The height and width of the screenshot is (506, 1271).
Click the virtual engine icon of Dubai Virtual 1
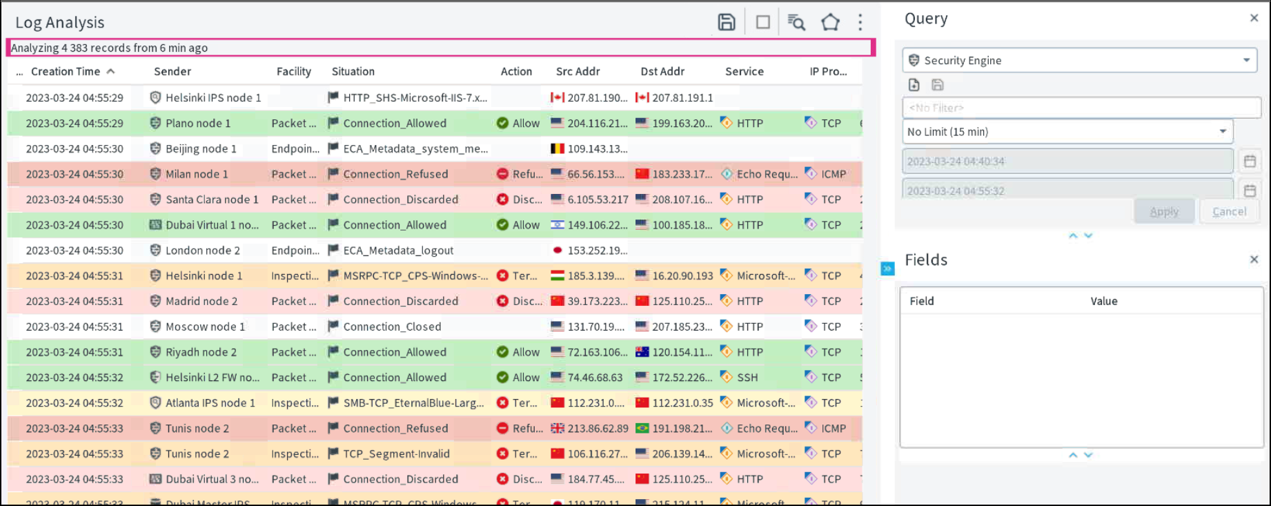(155, 225)
